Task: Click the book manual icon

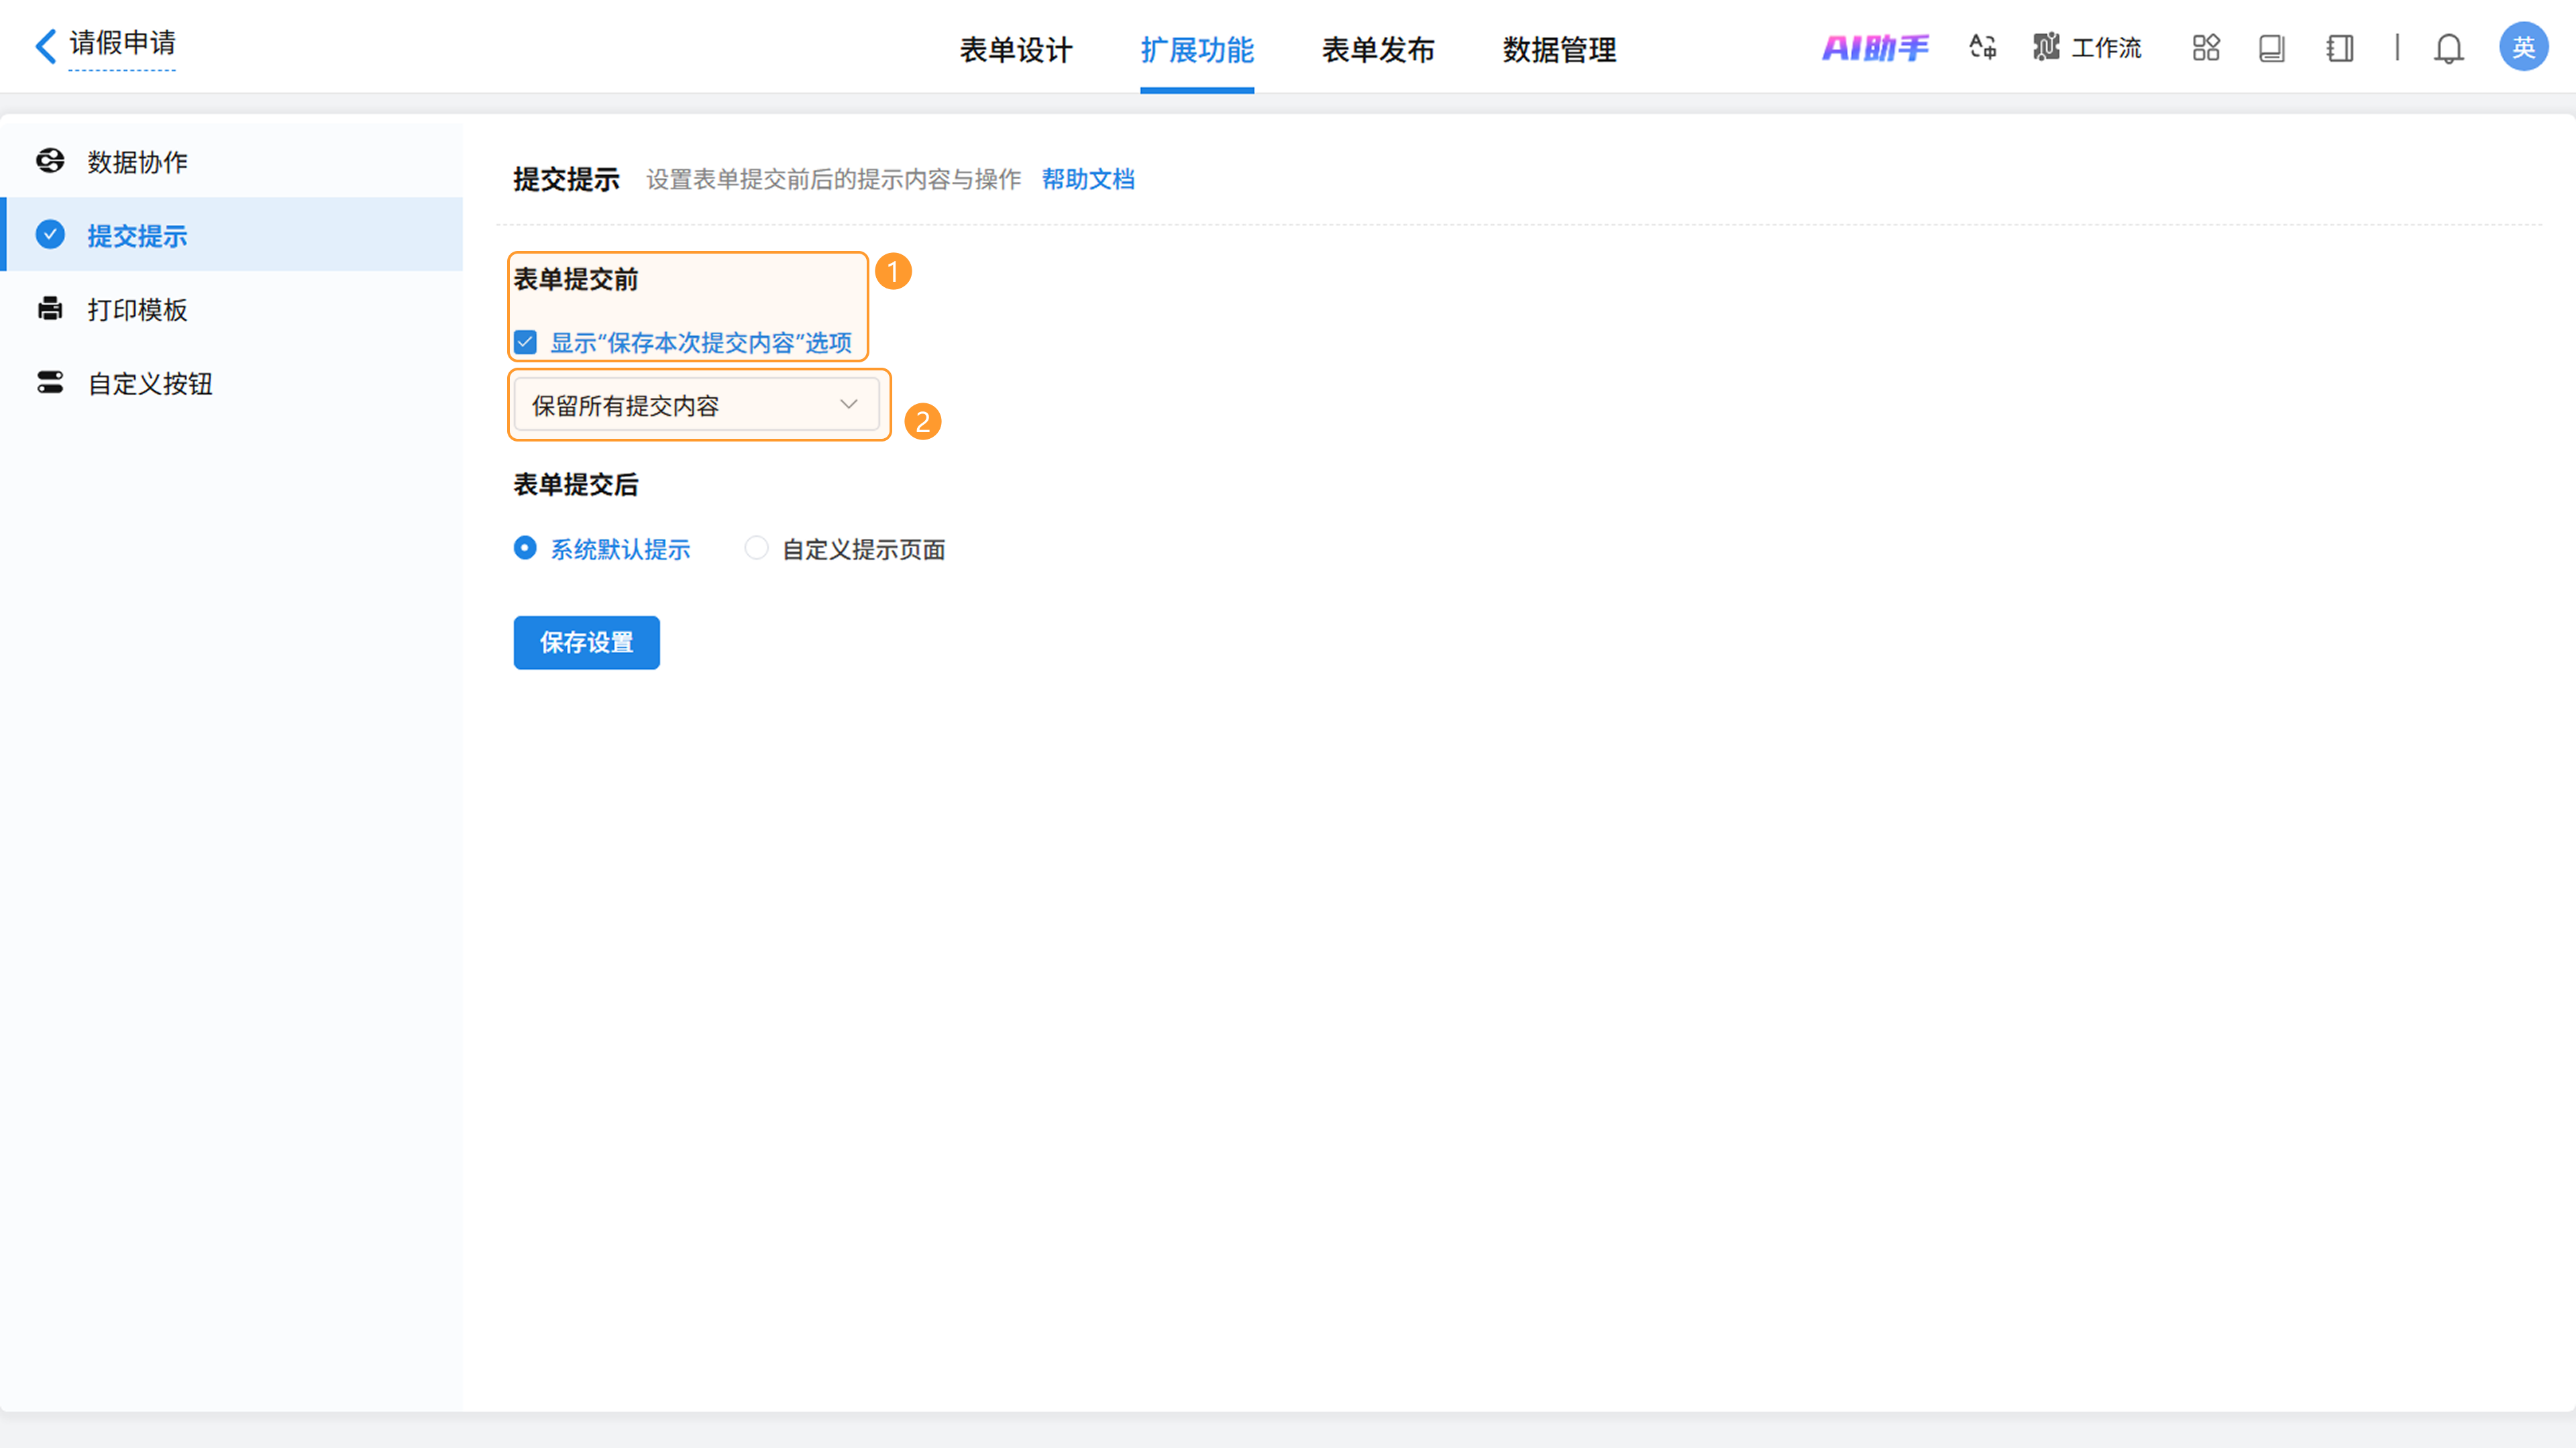Action: click(x=2272, y=48)
